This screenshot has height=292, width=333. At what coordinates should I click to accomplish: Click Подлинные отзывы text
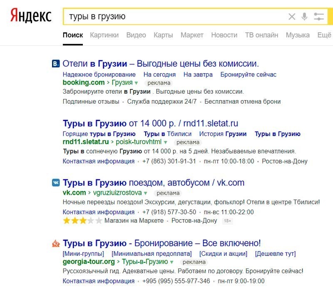91,101
